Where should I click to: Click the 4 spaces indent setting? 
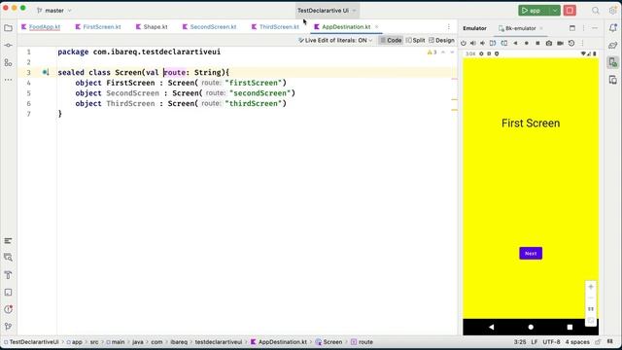coord(577,341)
